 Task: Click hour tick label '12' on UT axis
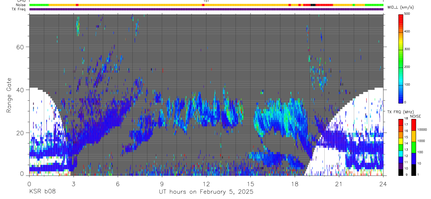coord(206,184)
